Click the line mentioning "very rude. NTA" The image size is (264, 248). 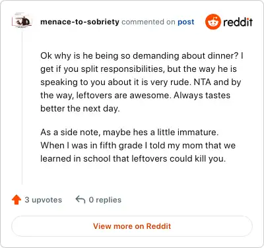(x=141, y=82)
